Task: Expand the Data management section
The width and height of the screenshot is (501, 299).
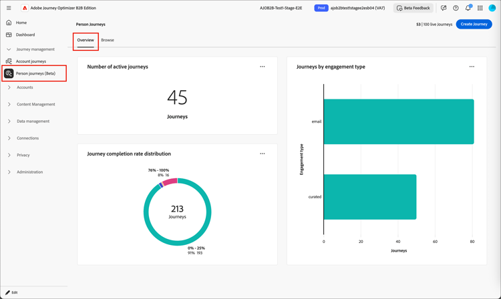Action: pyautogui.click(x=9, y=121)
